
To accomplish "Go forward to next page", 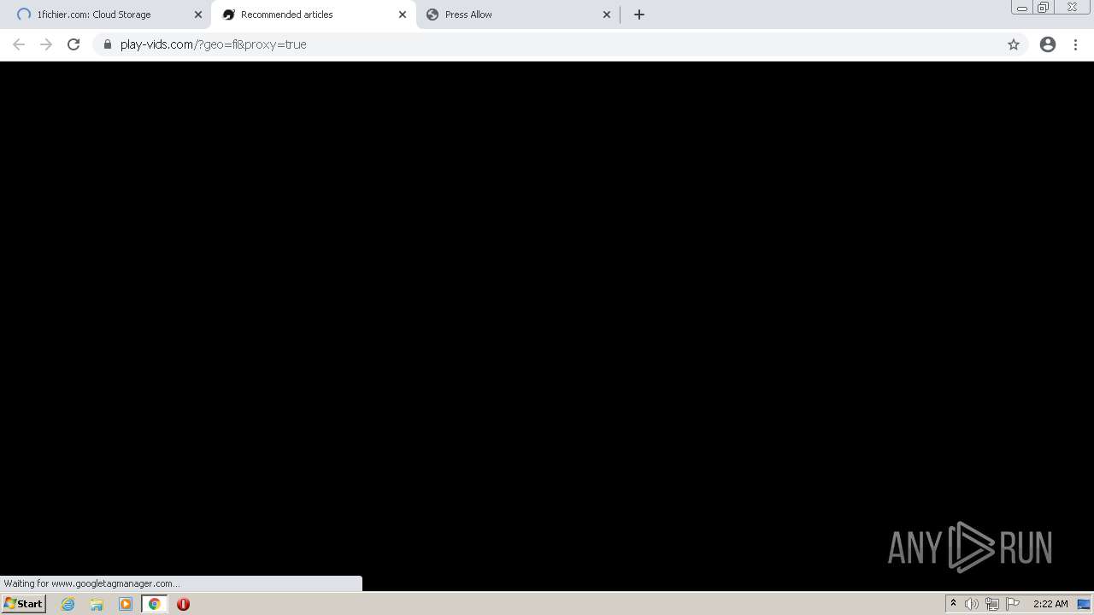I will coord(46,44).
